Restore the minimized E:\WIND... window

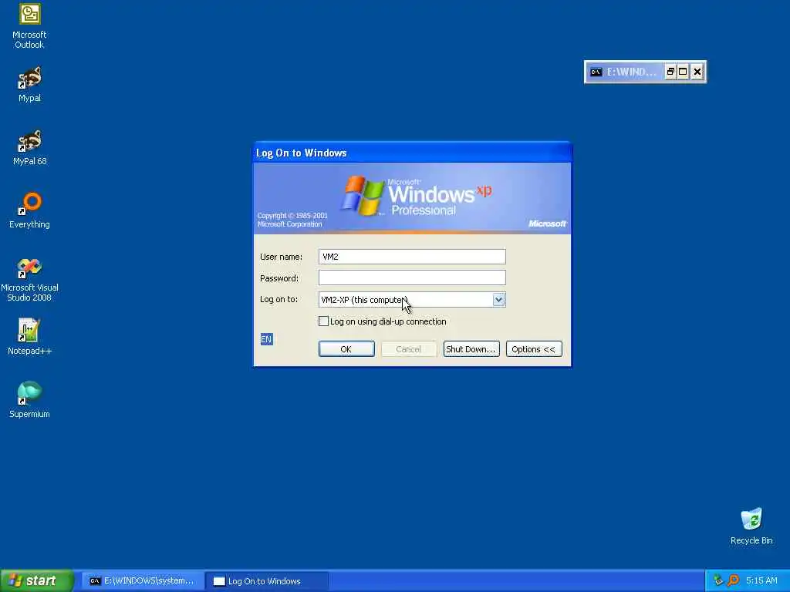(x=670, y=72)
